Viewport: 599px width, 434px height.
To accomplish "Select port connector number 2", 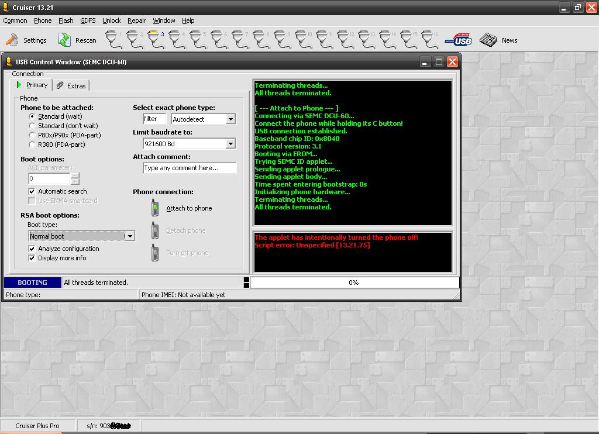I will tap(134, 40).
